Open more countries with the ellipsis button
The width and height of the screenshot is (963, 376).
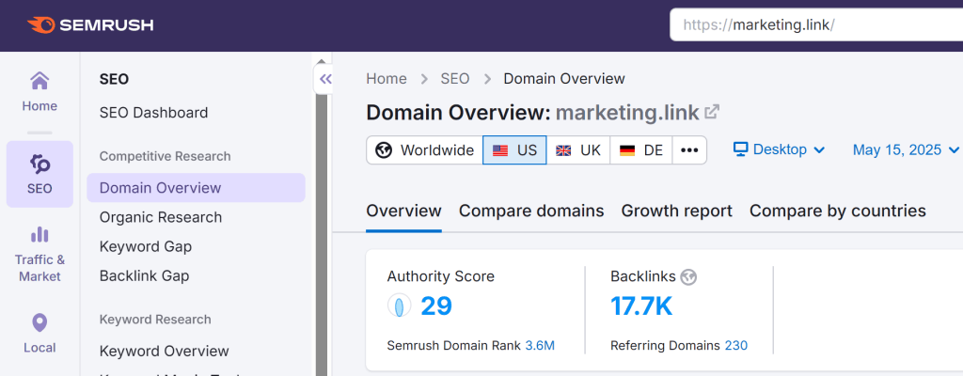(689, 149)
